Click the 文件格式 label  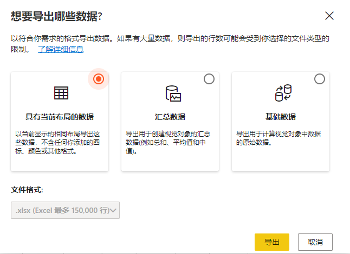click(27, 190)
